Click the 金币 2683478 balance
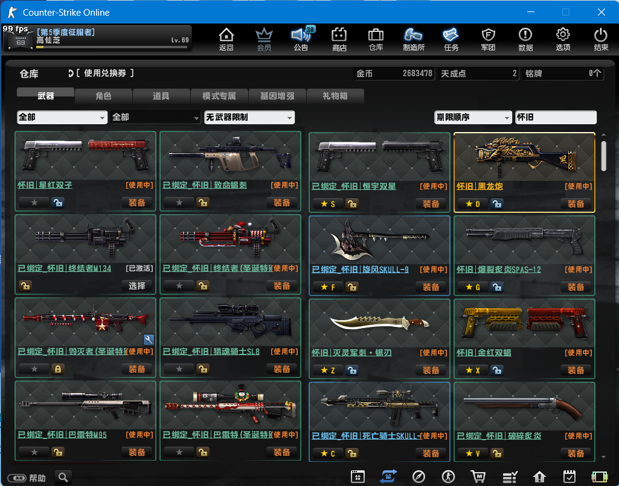 point(394,74)
